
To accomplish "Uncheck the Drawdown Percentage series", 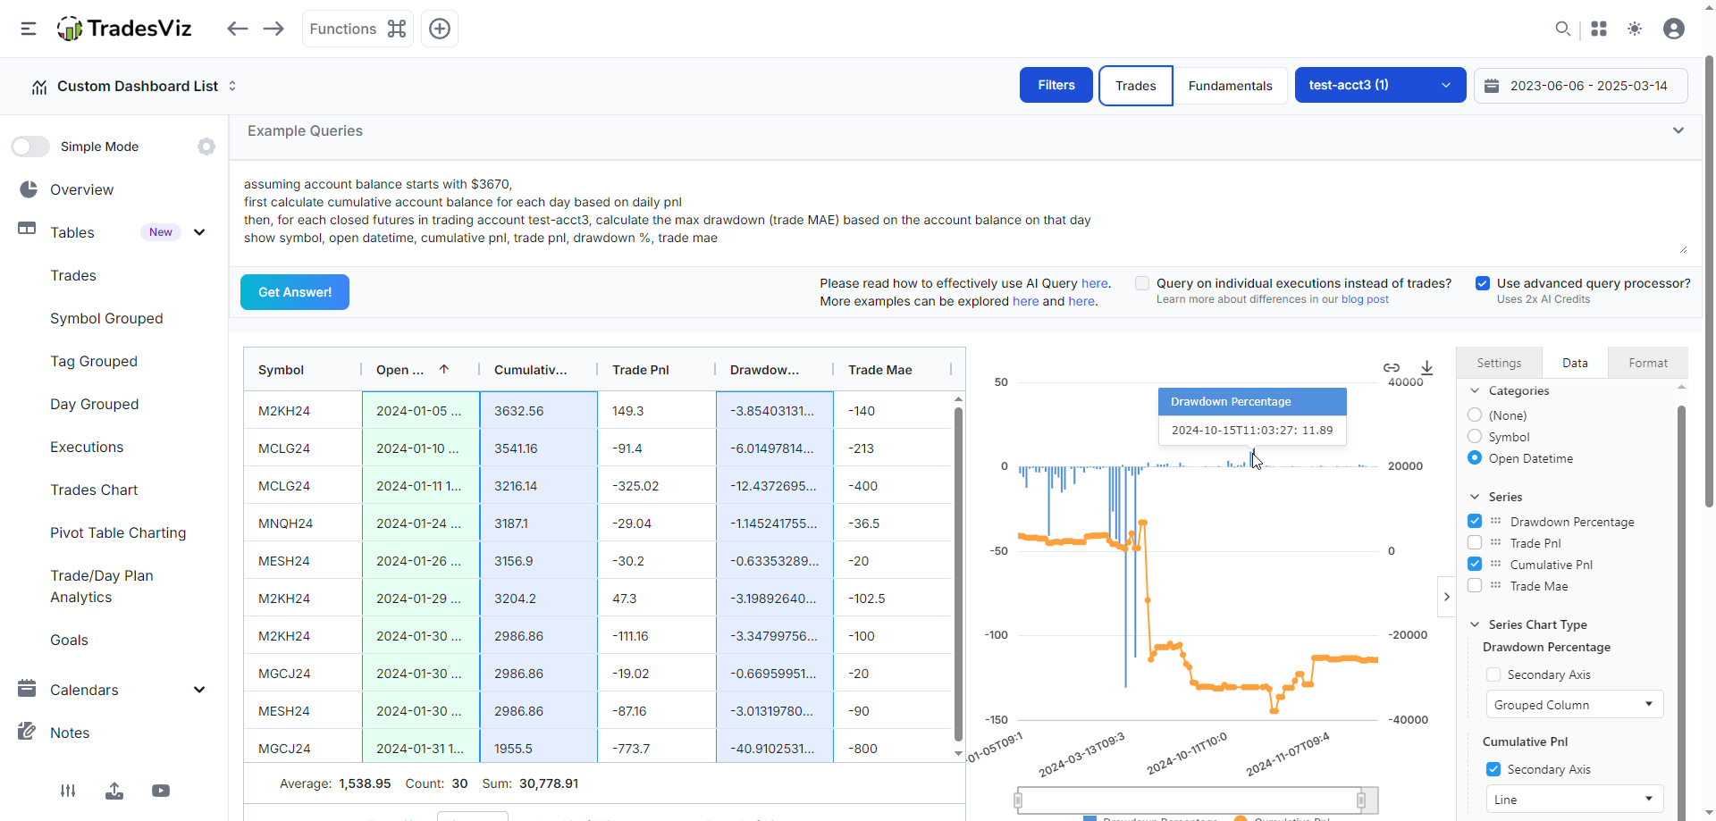I will pyautogui.click(x=1475, y=522).
